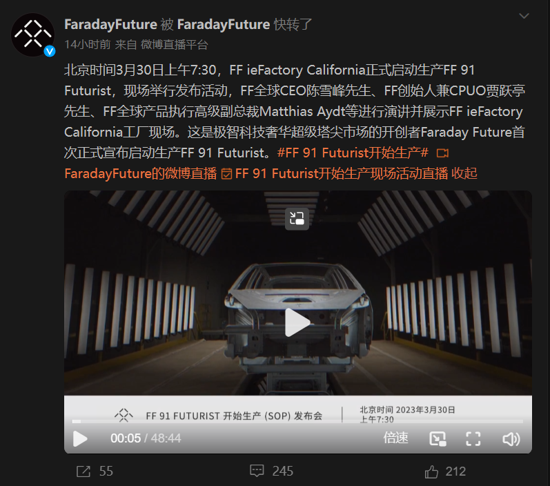Click the mini-window icon atop video
The width and height of the screenshot is (550, 486).
coord(297,219)
